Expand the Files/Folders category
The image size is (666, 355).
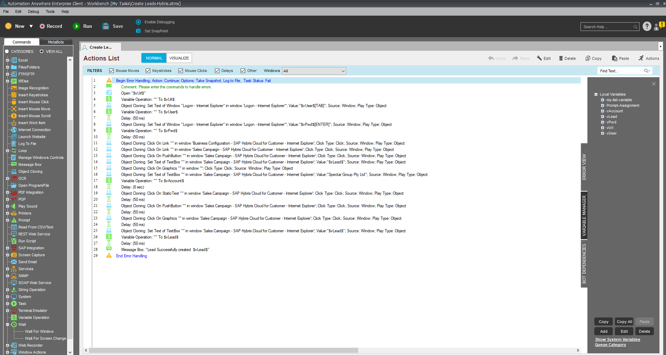[x=7, y=67]
